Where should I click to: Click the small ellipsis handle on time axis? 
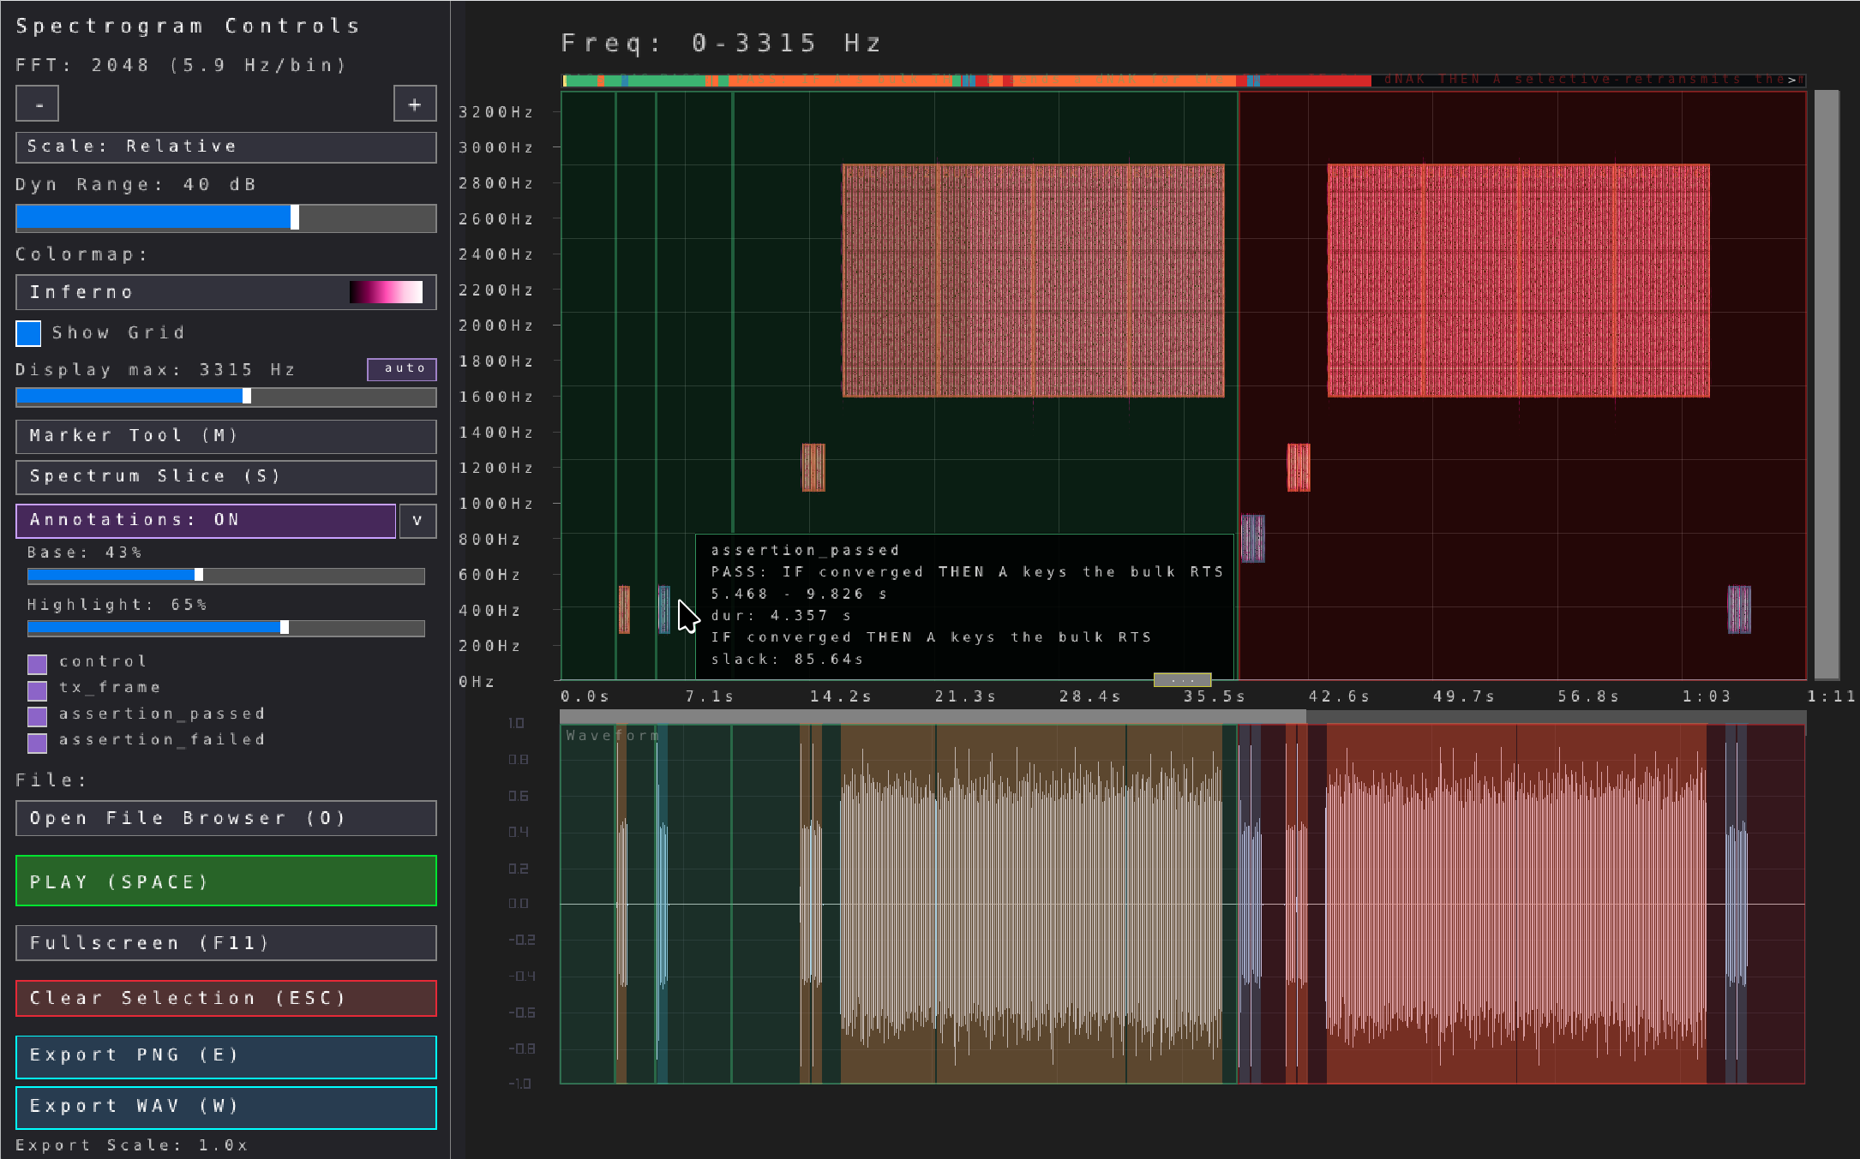[1182, 680]
